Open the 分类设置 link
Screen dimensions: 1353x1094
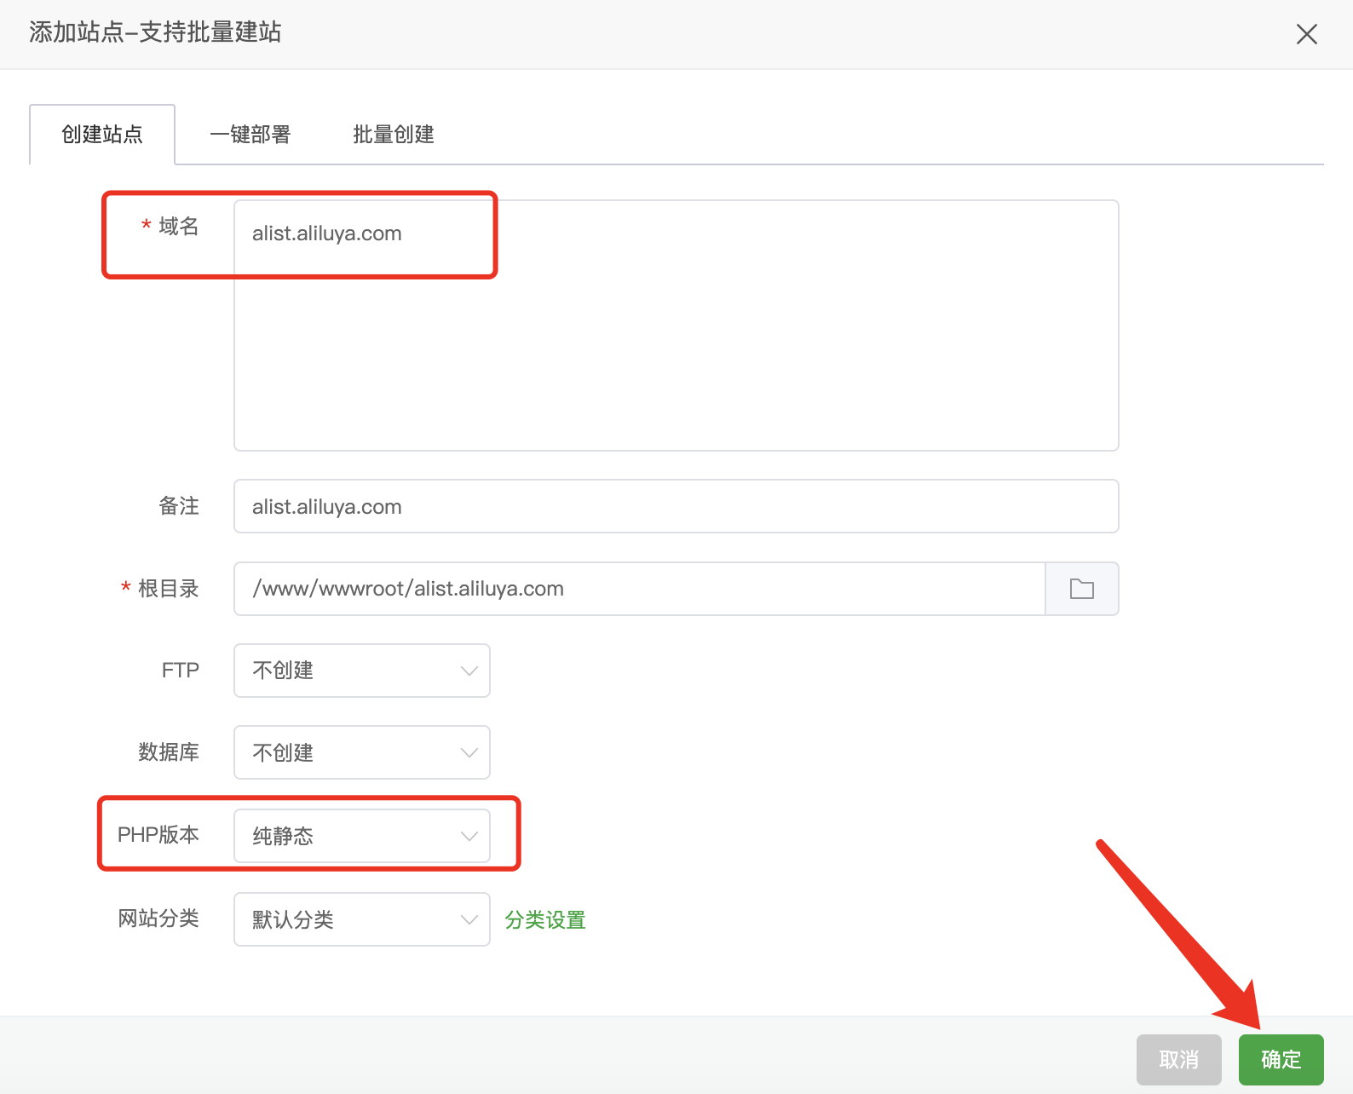[545, 920]
